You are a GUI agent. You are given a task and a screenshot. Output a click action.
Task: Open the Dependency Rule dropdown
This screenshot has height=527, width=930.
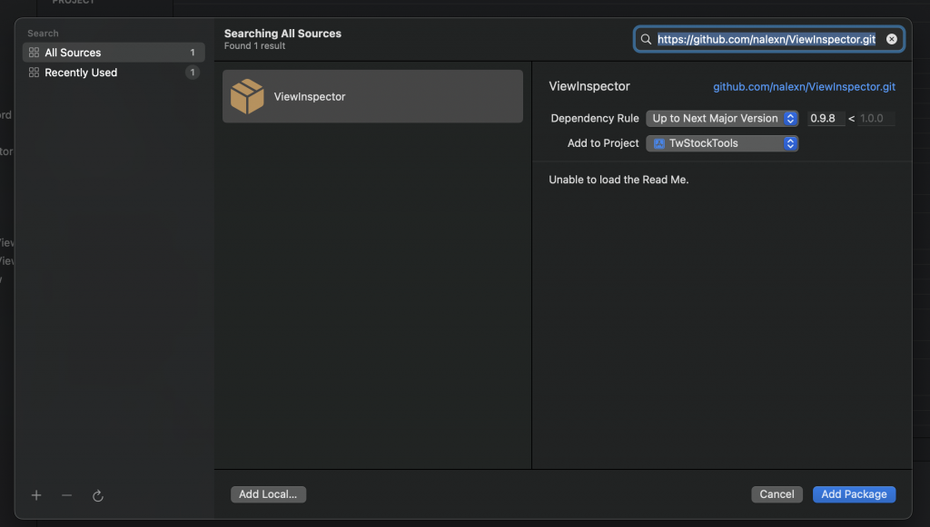pyautogui.click(x=721, y=119)
